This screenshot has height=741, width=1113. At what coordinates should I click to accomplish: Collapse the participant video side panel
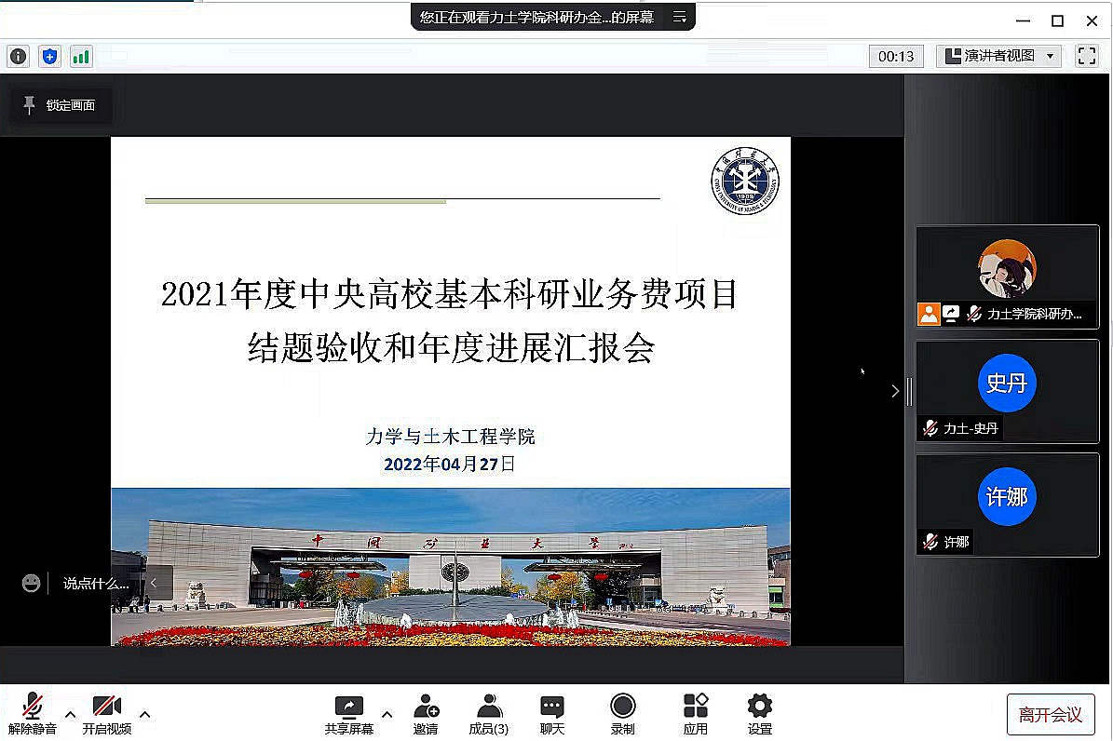pyautogui.click(x=895, y=391)
